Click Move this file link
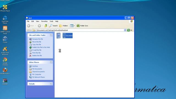Image resolution: width=176 pixels, height=99 pixels. coord(37,42)
